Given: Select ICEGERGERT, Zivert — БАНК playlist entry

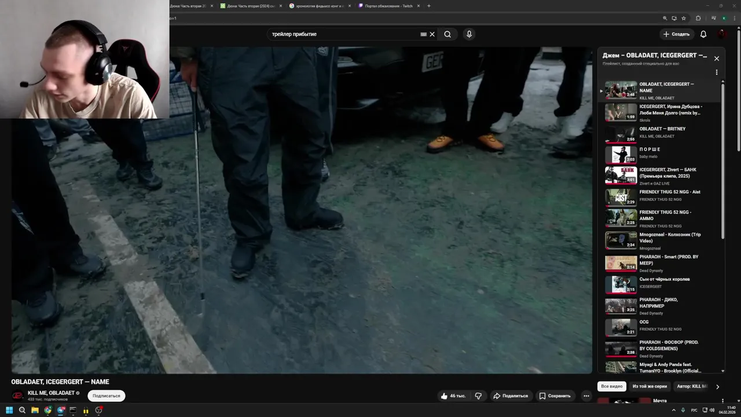Looking at the screenshot, I should click(x=660, y=175).
